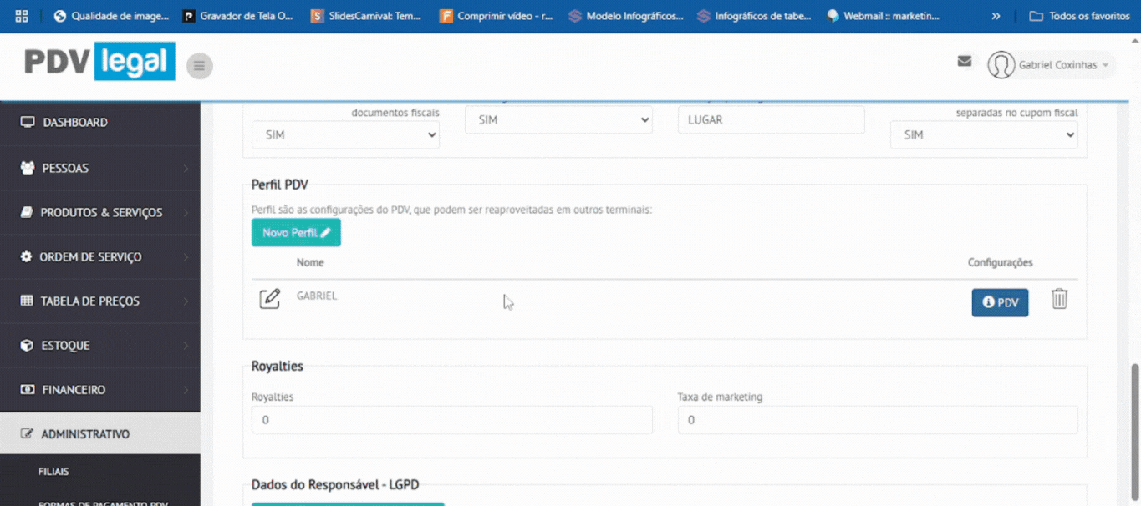Expand the Pessoas sidebar menu
This screenshot has width=1141, height=506.
point(100,168)
